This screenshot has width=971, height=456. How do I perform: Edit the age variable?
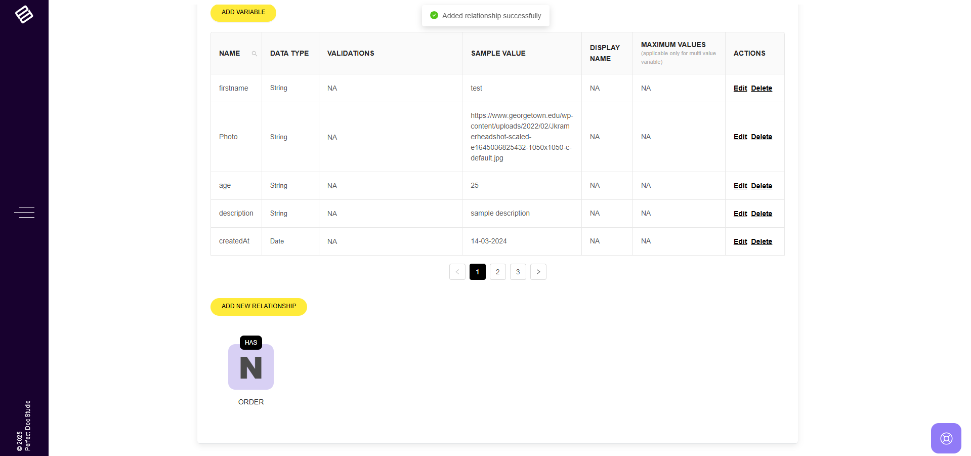coord(740,186)
